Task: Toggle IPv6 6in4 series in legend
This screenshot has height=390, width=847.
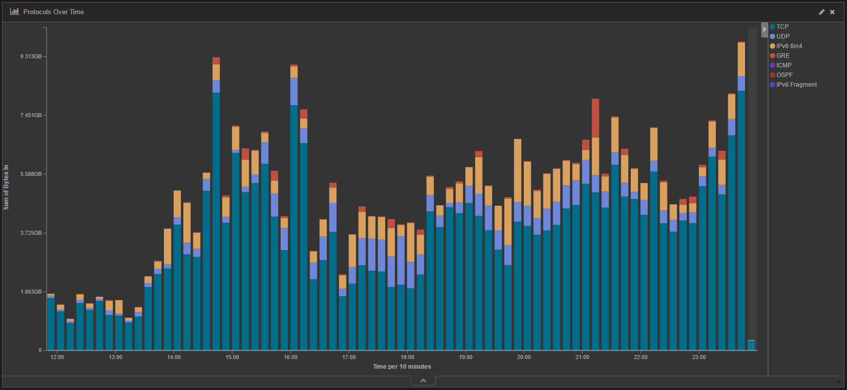Action: point(786,46)
